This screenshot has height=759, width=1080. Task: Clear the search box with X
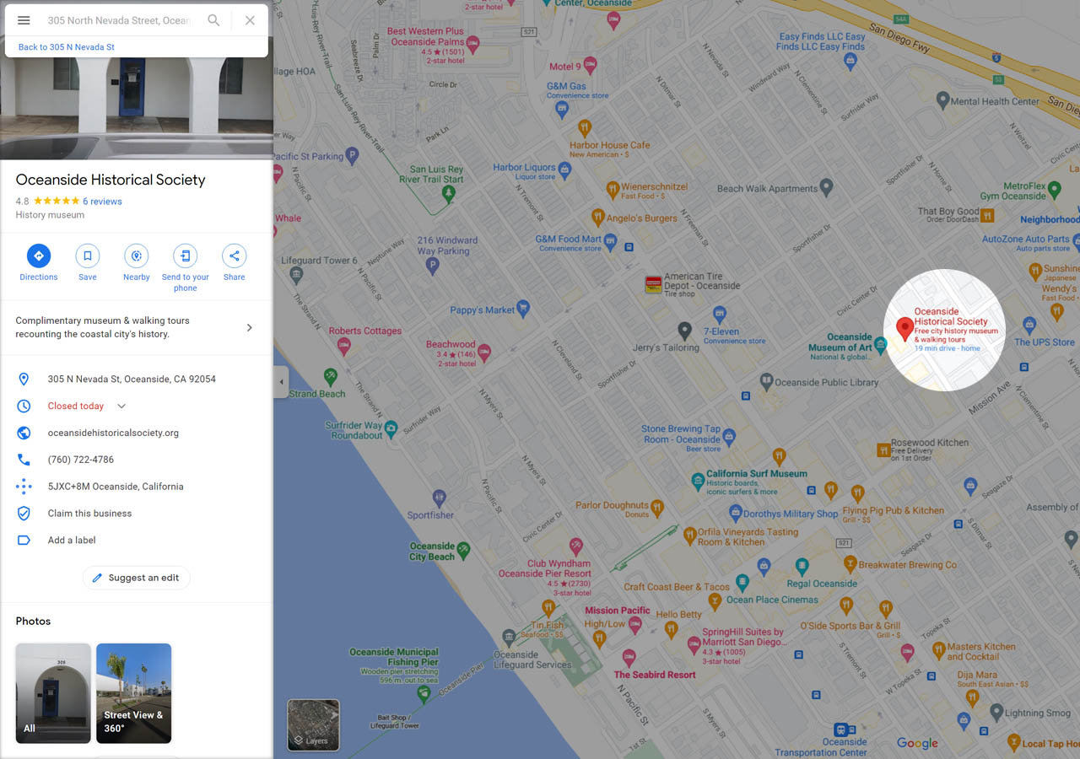coord(250,20)
